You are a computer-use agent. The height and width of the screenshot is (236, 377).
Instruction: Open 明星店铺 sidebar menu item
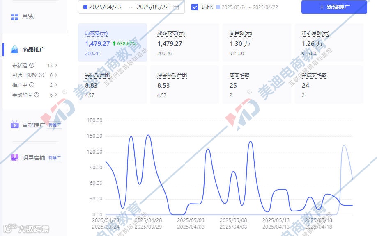[x=33, y=158]
